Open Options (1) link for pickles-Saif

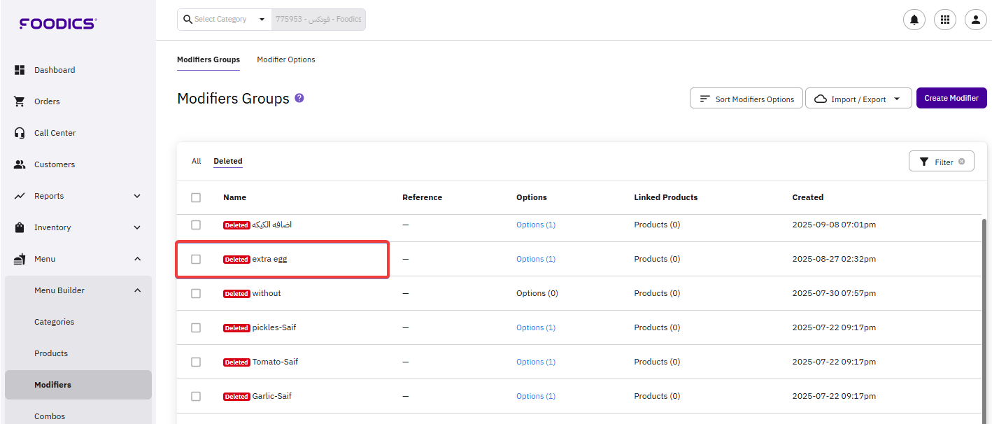pyautogui.click(x=535, y=327)
